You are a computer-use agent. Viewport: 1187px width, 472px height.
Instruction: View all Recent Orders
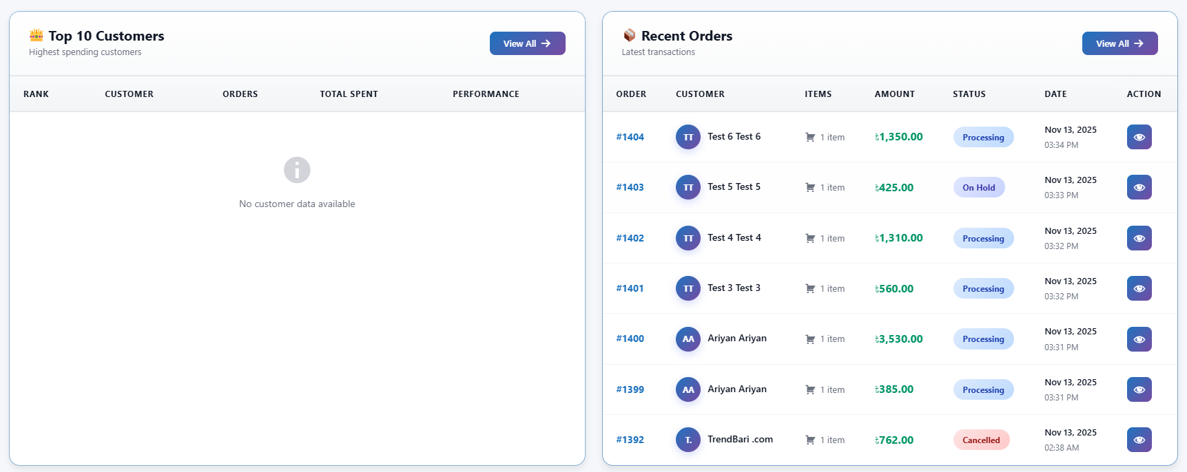[x=1119, y=43]
